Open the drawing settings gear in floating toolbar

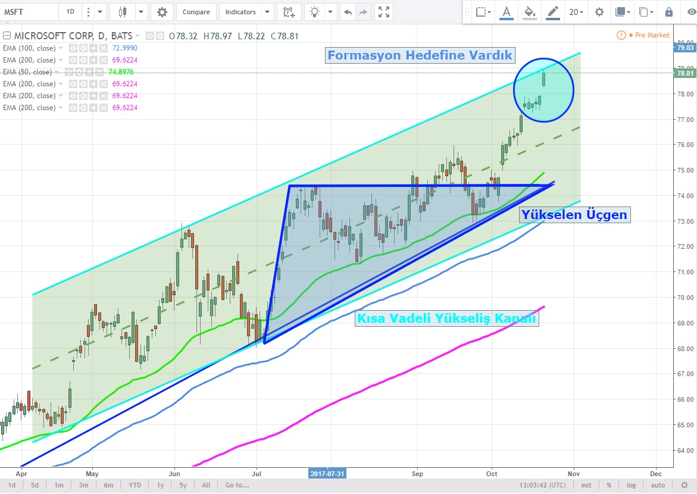tap(599, 12)
